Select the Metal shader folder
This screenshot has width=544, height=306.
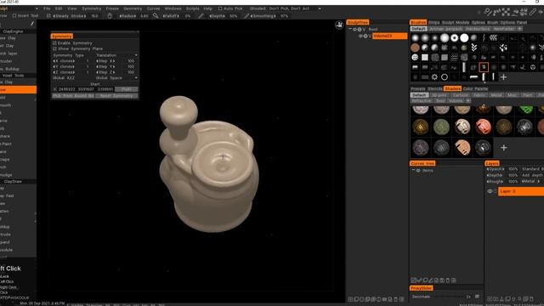point(496,95)
